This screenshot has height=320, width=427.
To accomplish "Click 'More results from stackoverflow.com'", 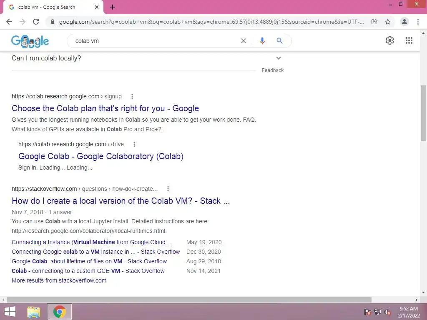I will point(59,280).
